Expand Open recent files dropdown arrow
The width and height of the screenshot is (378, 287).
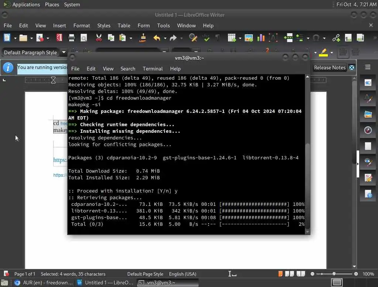(31, 38)
